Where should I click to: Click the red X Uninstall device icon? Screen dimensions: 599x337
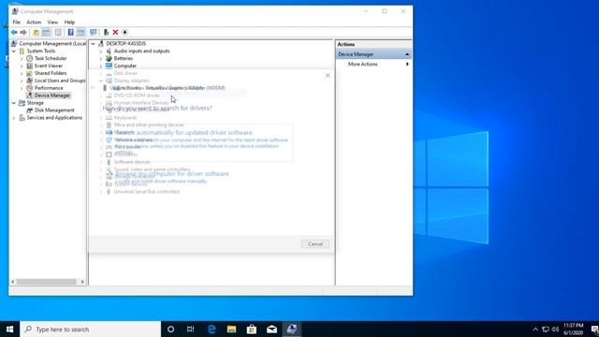point(115,33)
